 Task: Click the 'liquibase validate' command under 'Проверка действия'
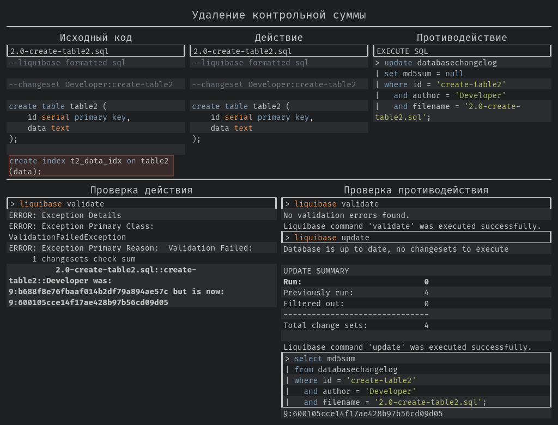coord(142,204)
